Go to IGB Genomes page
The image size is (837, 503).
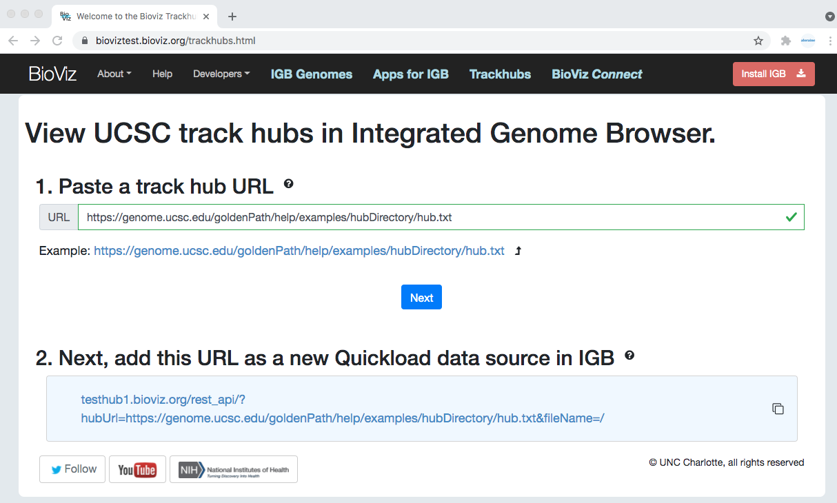[311, 74]
